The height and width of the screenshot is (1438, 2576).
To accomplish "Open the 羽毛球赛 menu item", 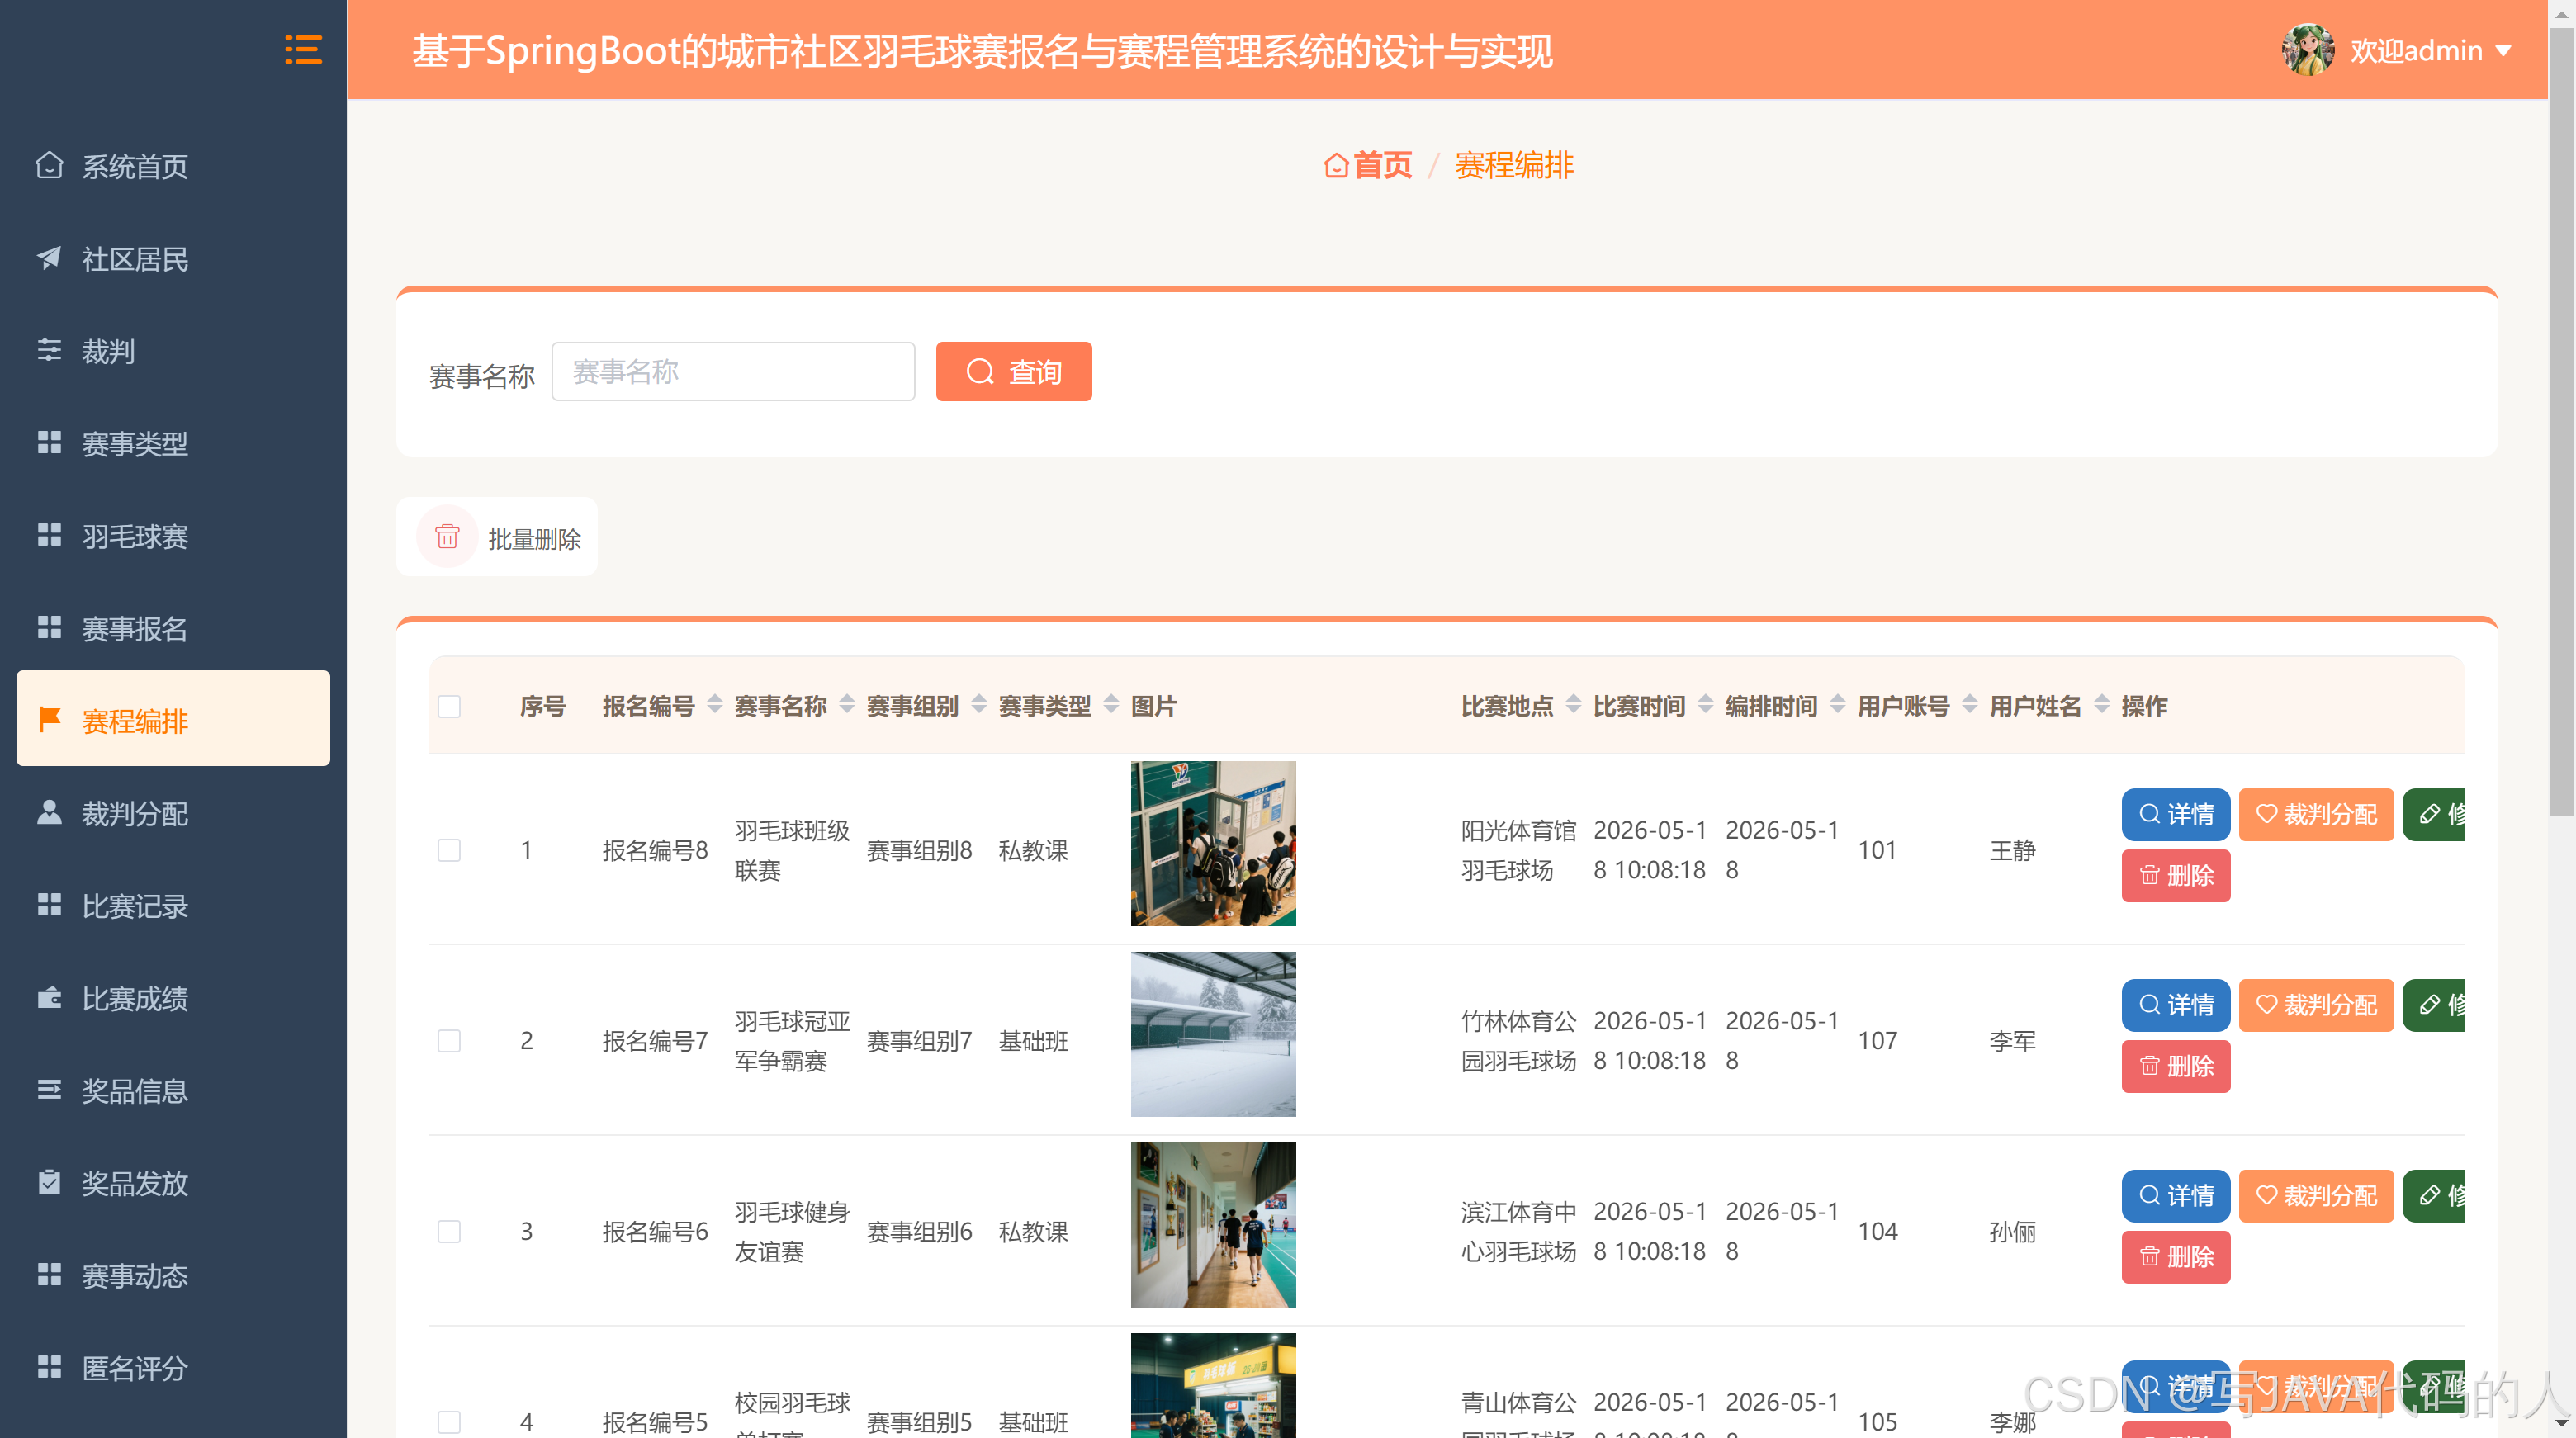I will (x=173, y=536).
